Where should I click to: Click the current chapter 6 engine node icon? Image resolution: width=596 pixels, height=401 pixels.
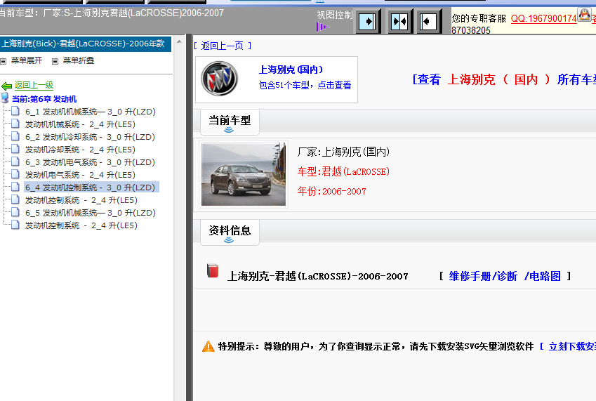pos(5,98)
